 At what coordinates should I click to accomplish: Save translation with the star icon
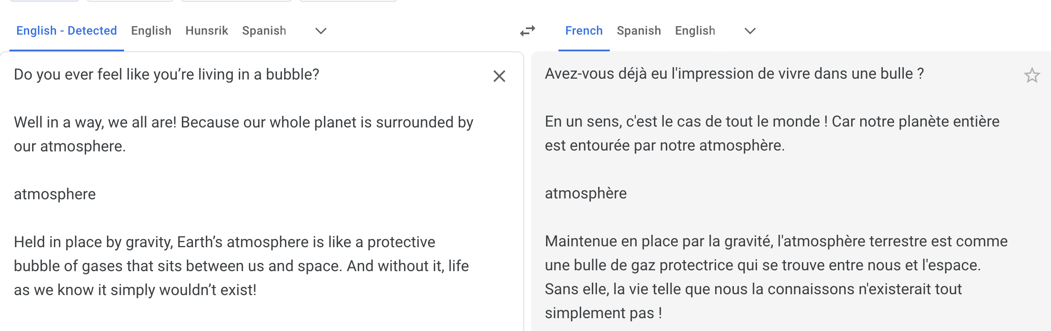[1032, 75]
